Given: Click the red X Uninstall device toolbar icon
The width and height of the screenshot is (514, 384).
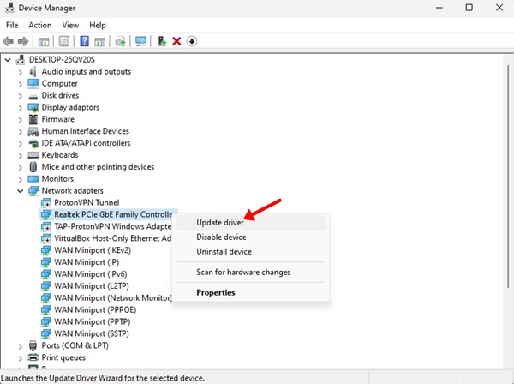Looking at the screenshot, I should [x=176, y=41].
